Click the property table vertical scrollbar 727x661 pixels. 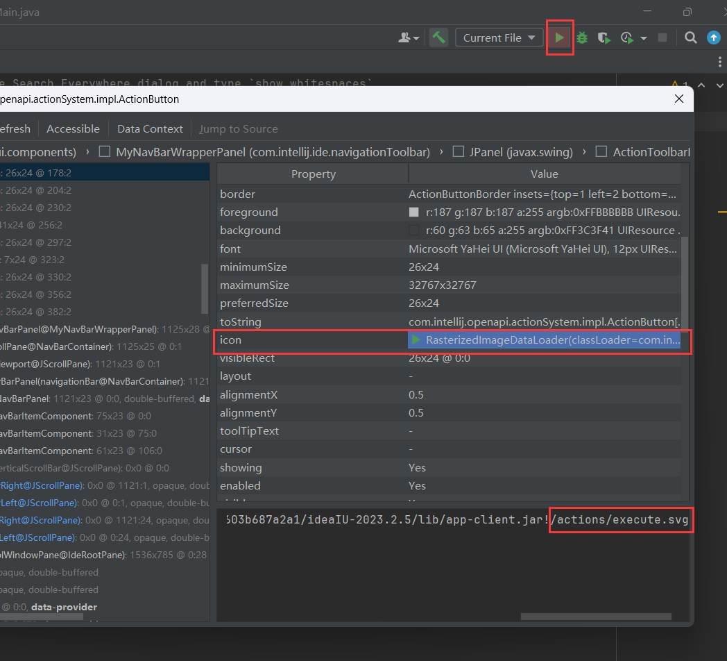pyautogui.click(x=685, y=283)
